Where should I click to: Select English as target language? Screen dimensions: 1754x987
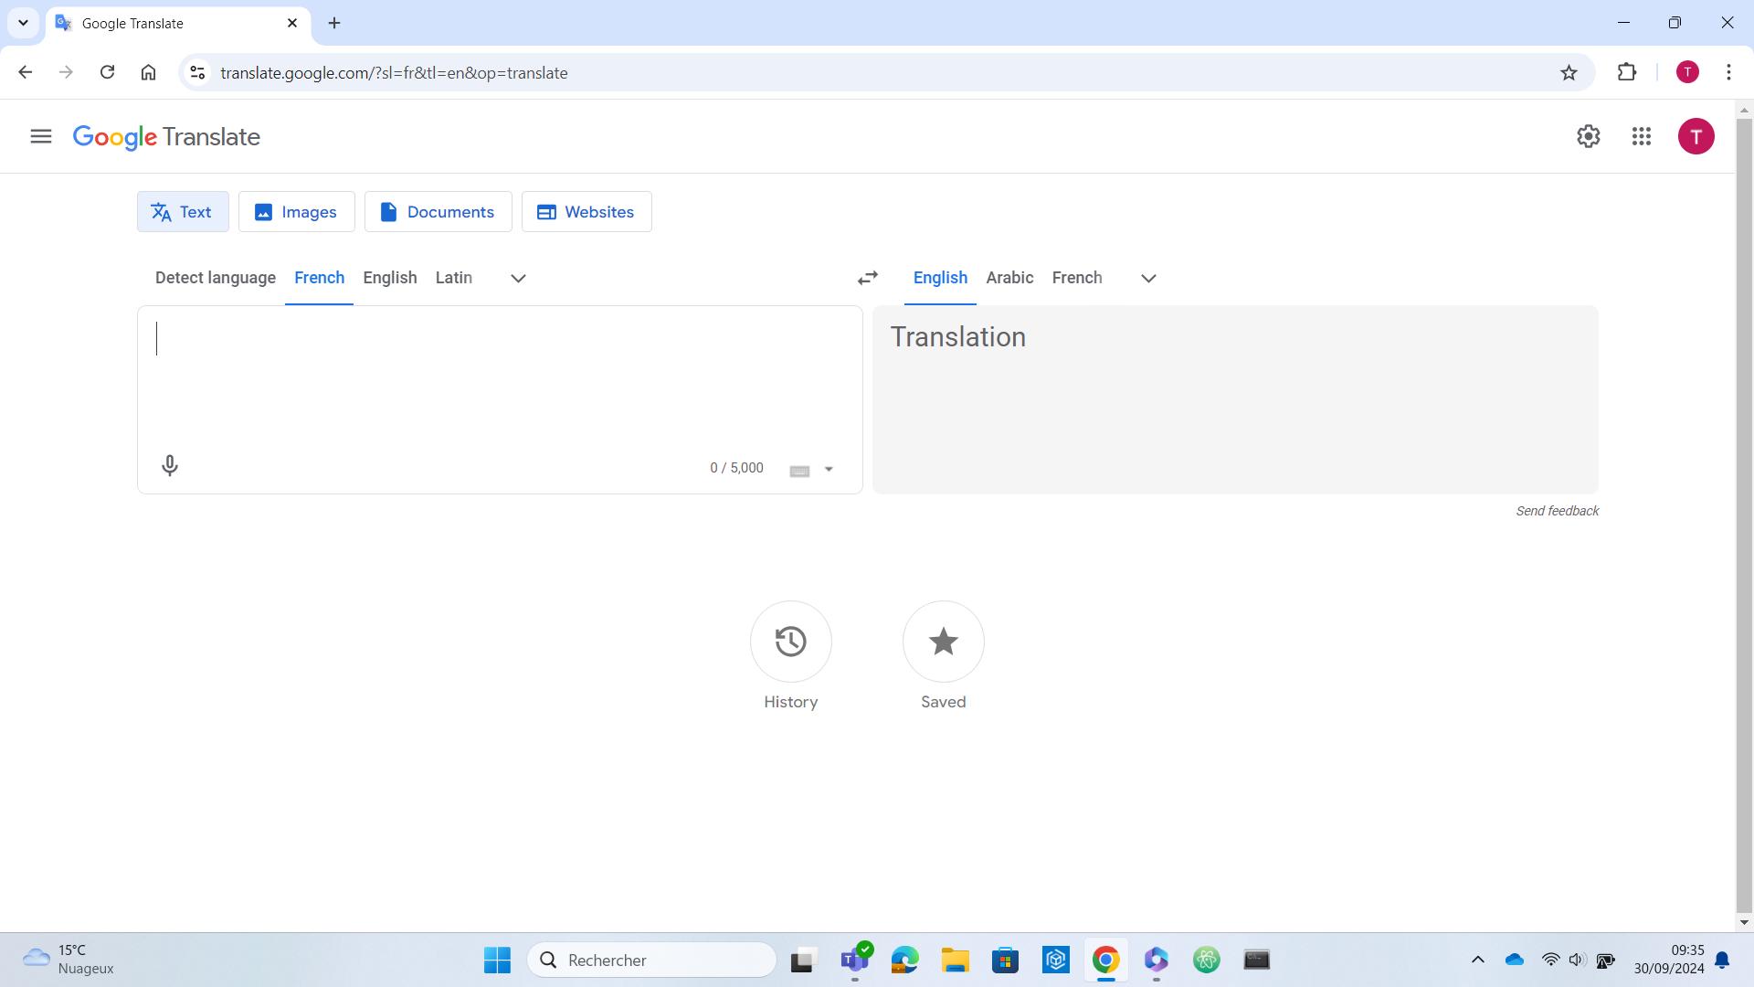tap(940, 277)
